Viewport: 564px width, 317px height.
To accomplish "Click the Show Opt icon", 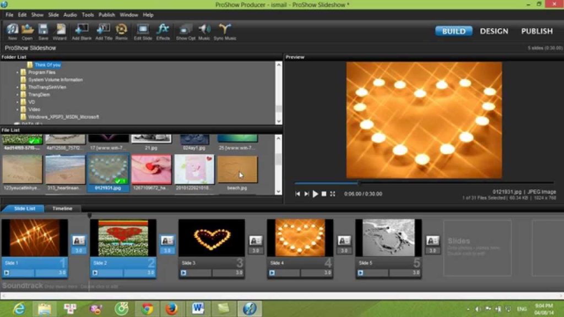I will pos(185,31).
